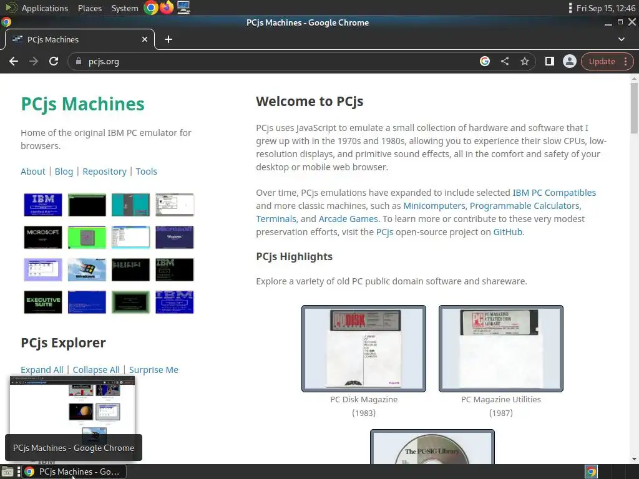Follow the Programmable Calculators link
The height and width of the screenshot is (479, 639).
tap(525, 206)
